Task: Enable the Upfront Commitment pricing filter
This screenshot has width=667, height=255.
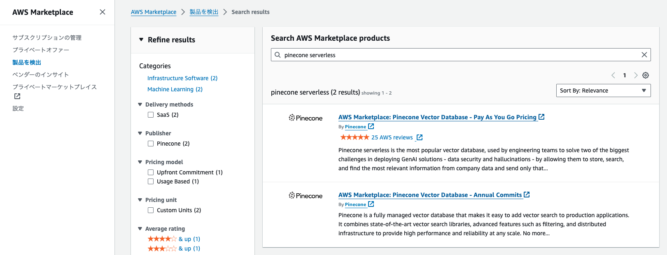Action: click(x=151, y=172)
